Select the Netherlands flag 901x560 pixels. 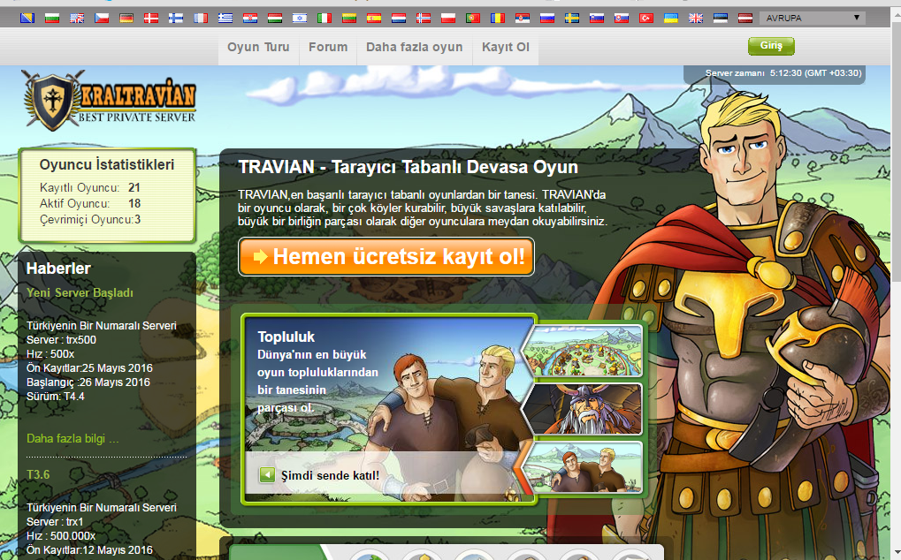click(399, 19)
